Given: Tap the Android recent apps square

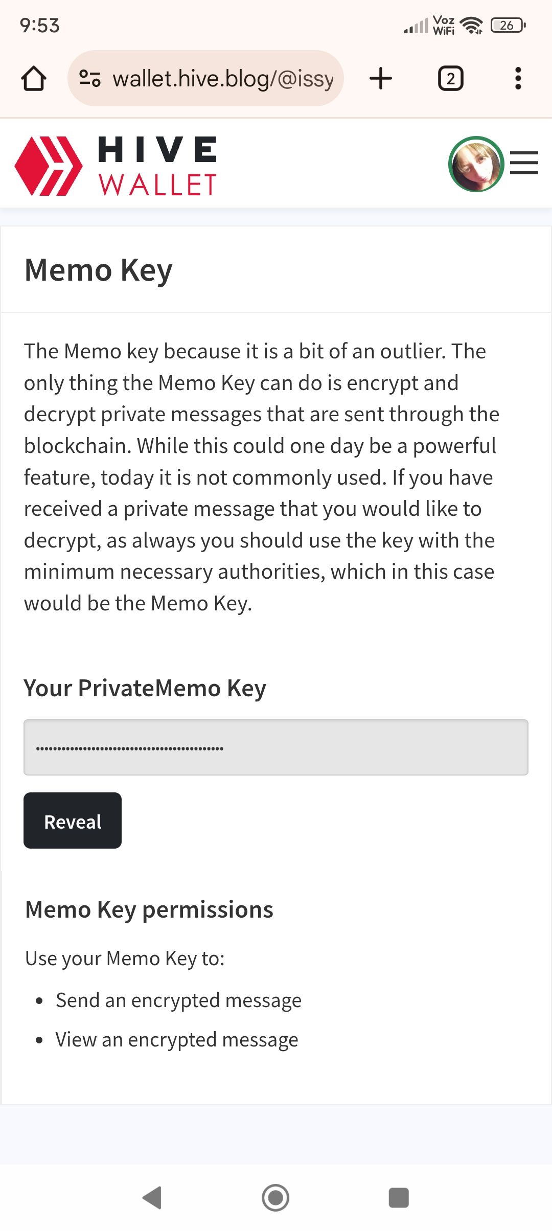Looking at the screenshot, I should pyautogui.click(x=399, y=1197).
